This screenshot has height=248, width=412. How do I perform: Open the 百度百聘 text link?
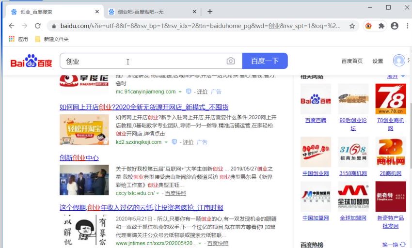(316, 120)
